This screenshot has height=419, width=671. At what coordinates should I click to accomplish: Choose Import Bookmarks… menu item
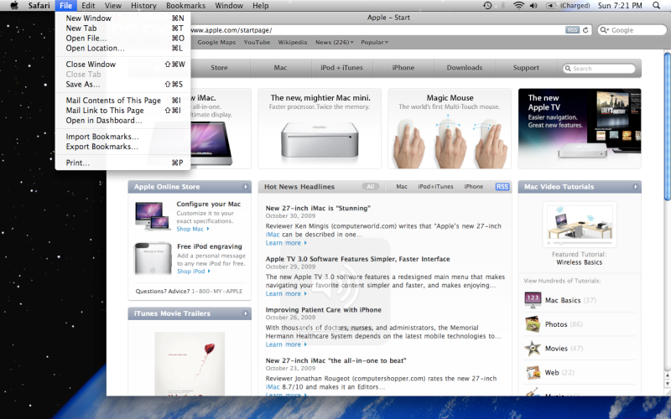coord(122,137)
